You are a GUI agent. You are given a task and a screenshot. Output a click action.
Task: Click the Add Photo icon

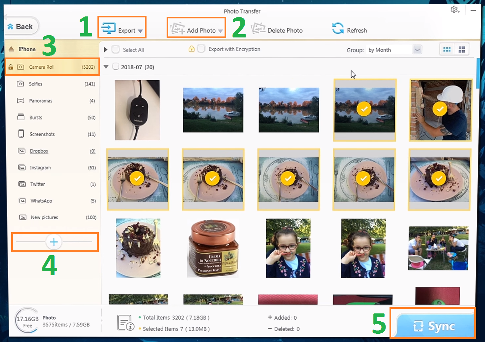[x=177, y=29]
